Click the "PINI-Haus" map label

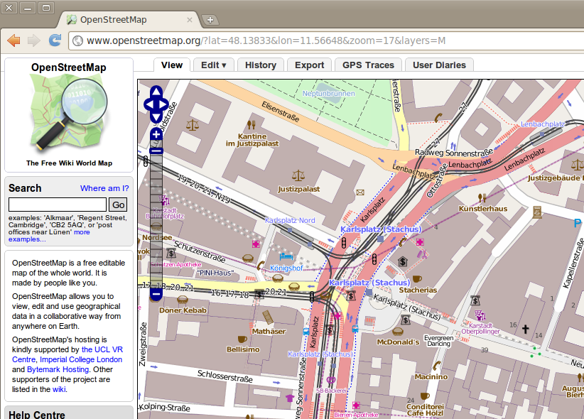pyautogui.click(x=215, y=273)
